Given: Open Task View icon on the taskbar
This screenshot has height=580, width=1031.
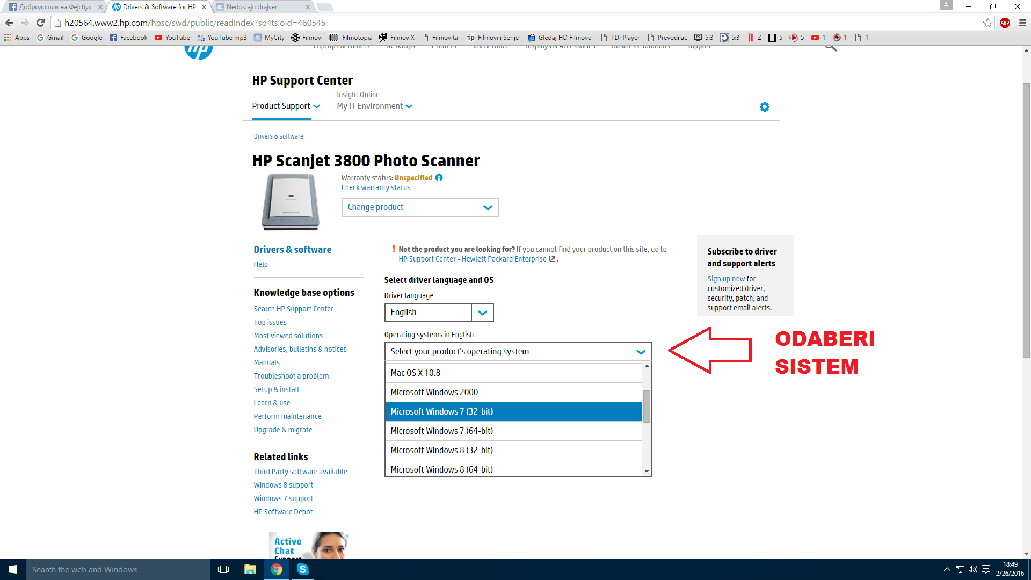Looking at the screenshot, I should [x=223, y=569].
